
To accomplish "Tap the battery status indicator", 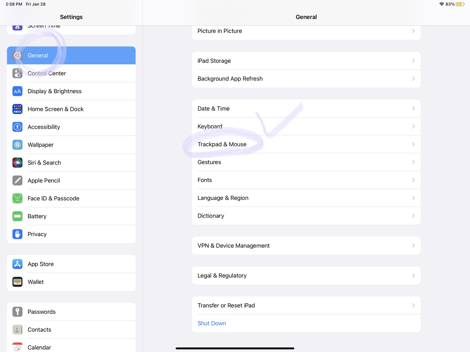I will point(460,4).
